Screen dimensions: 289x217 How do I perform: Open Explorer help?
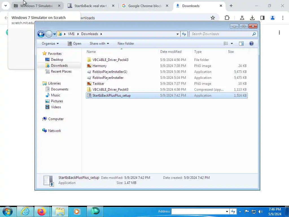point(251,44)
